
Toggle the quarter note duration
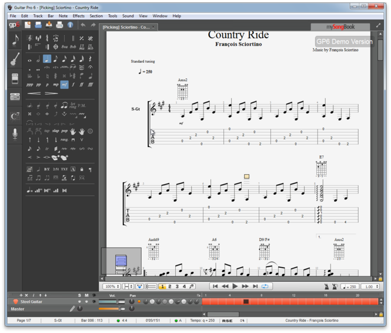click(47, 59)
